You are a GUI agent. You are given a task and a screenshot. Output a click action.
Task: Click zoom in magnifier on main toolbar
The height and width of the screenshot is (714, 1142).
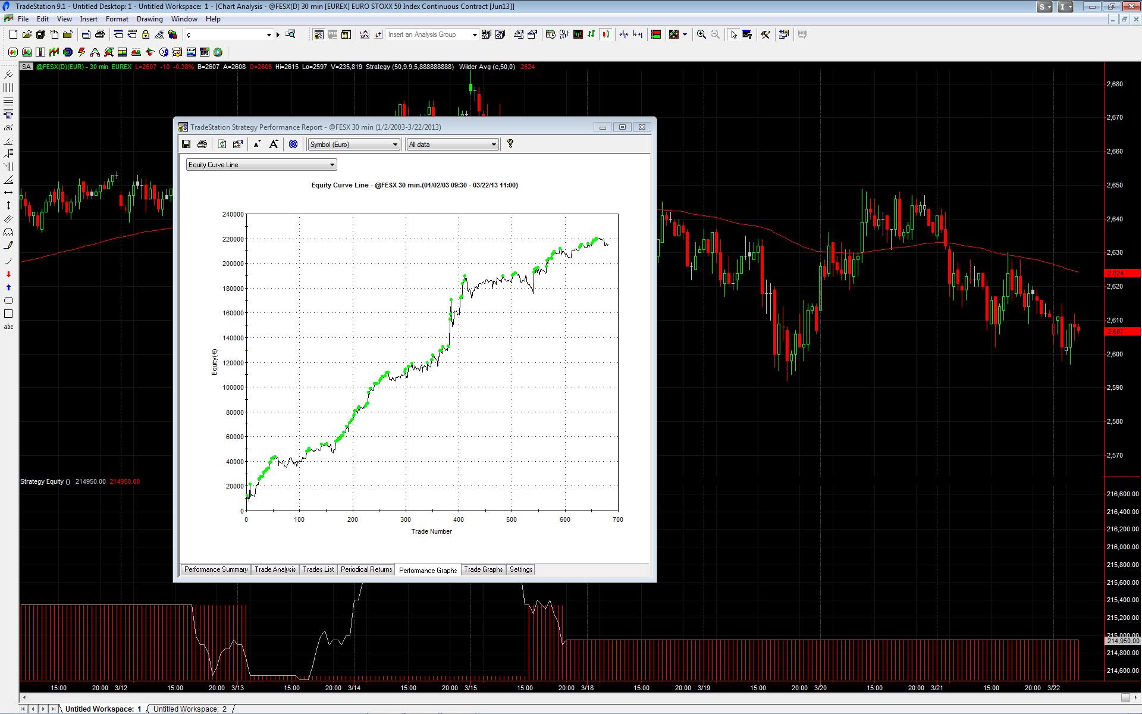[x=701, y=35]
